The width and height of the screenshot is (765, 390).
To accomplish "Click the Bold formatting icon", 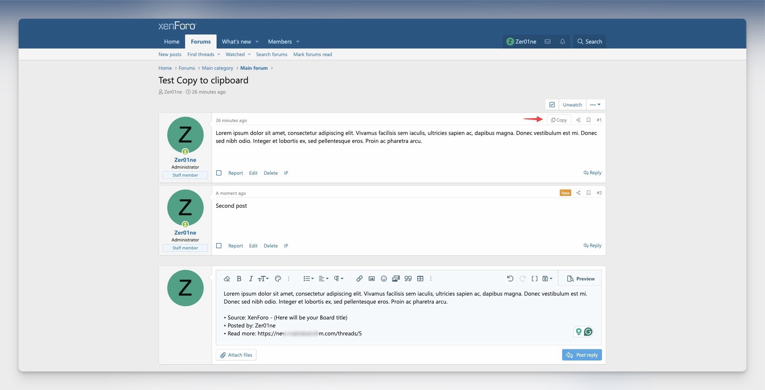I will (x=239, y=279).
